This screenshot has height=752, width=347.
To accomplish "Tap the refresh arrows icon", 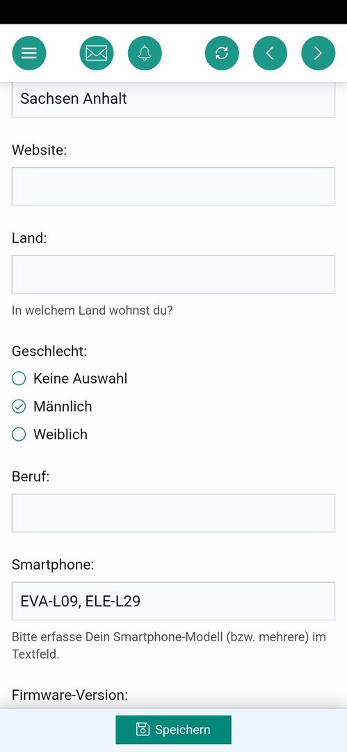I will click(x=222, y=53).
